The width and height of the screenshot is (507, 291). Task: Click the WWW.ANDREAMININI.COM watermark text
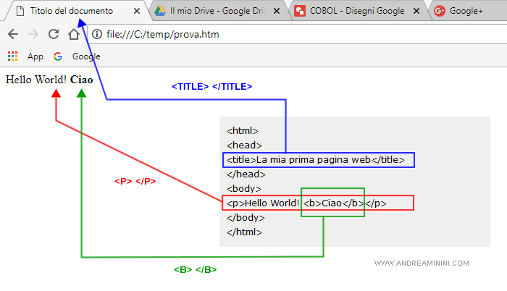[422, 263]
